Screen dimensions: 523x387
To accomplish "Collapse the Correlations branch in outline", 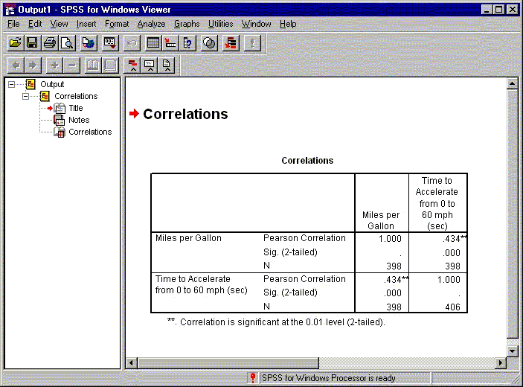I will pyautogui.click(x=26, y=97).
